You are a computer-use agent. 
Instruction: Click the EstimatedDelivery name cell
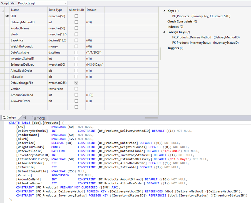pos(29,65)
